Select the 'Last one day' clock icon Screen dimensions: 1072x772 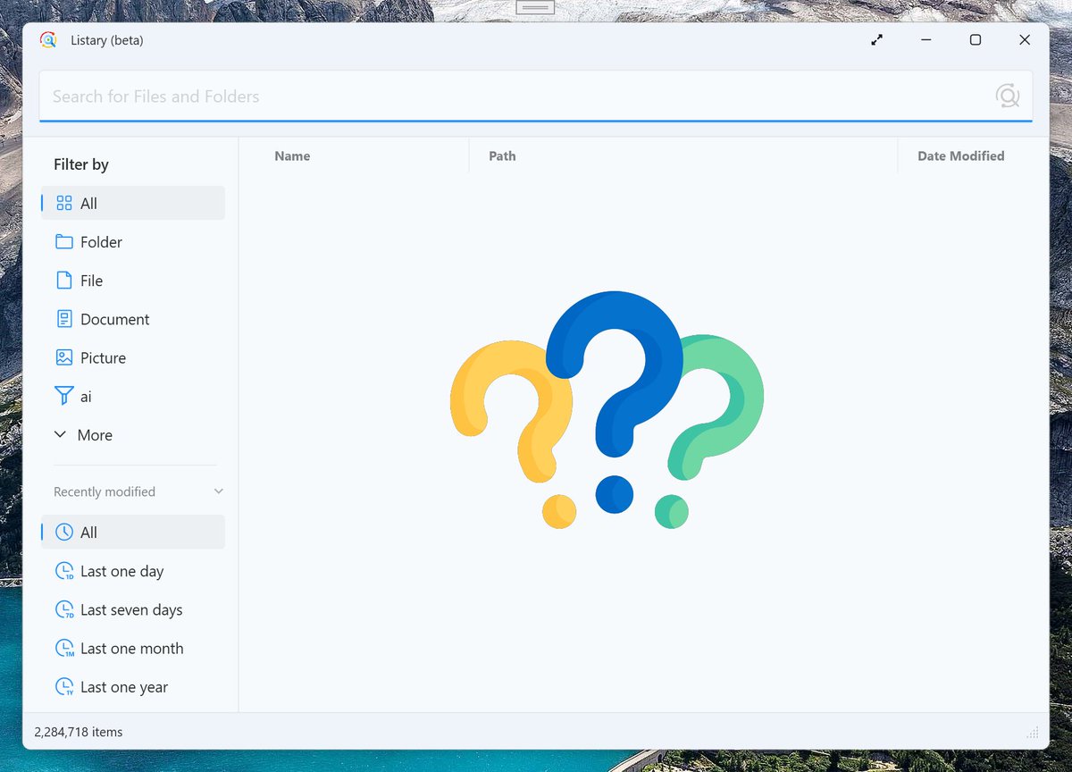click(x=63, y=570)
